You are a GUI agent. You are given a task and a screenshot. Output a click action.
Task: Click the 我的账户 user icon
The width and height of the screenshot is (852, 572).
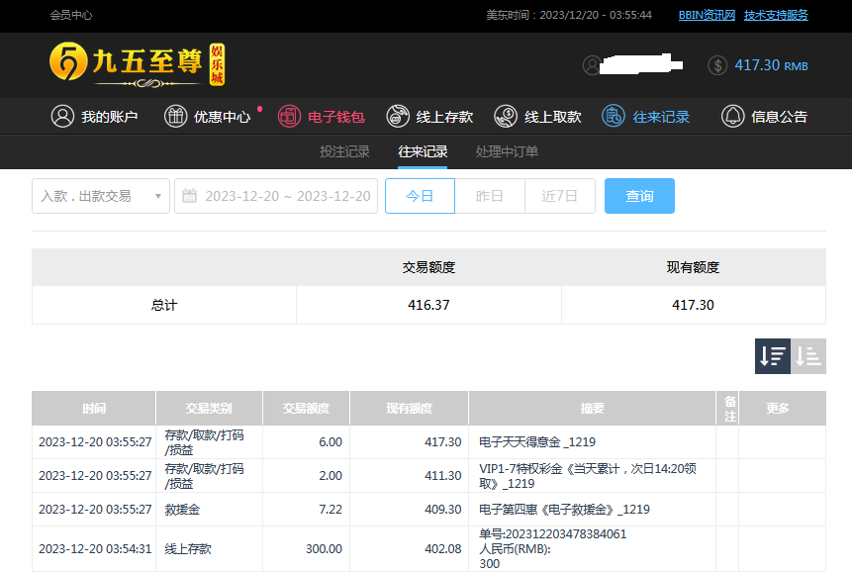62,117
